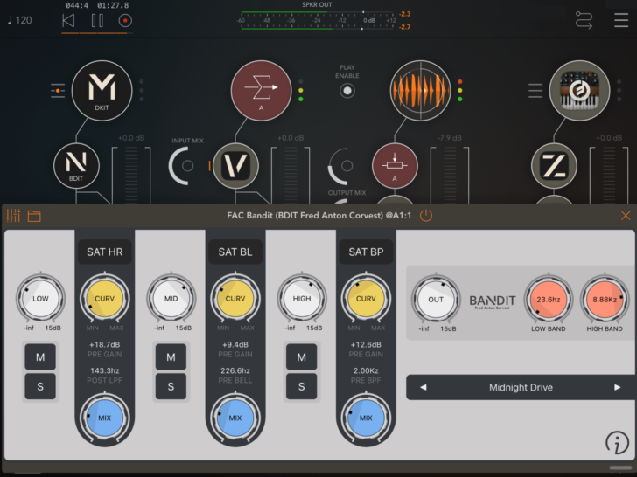Click the 2.00Kz PRE BPF value
Screen dimensions: 637x477
pyautogui.click(x=366, y=370)
